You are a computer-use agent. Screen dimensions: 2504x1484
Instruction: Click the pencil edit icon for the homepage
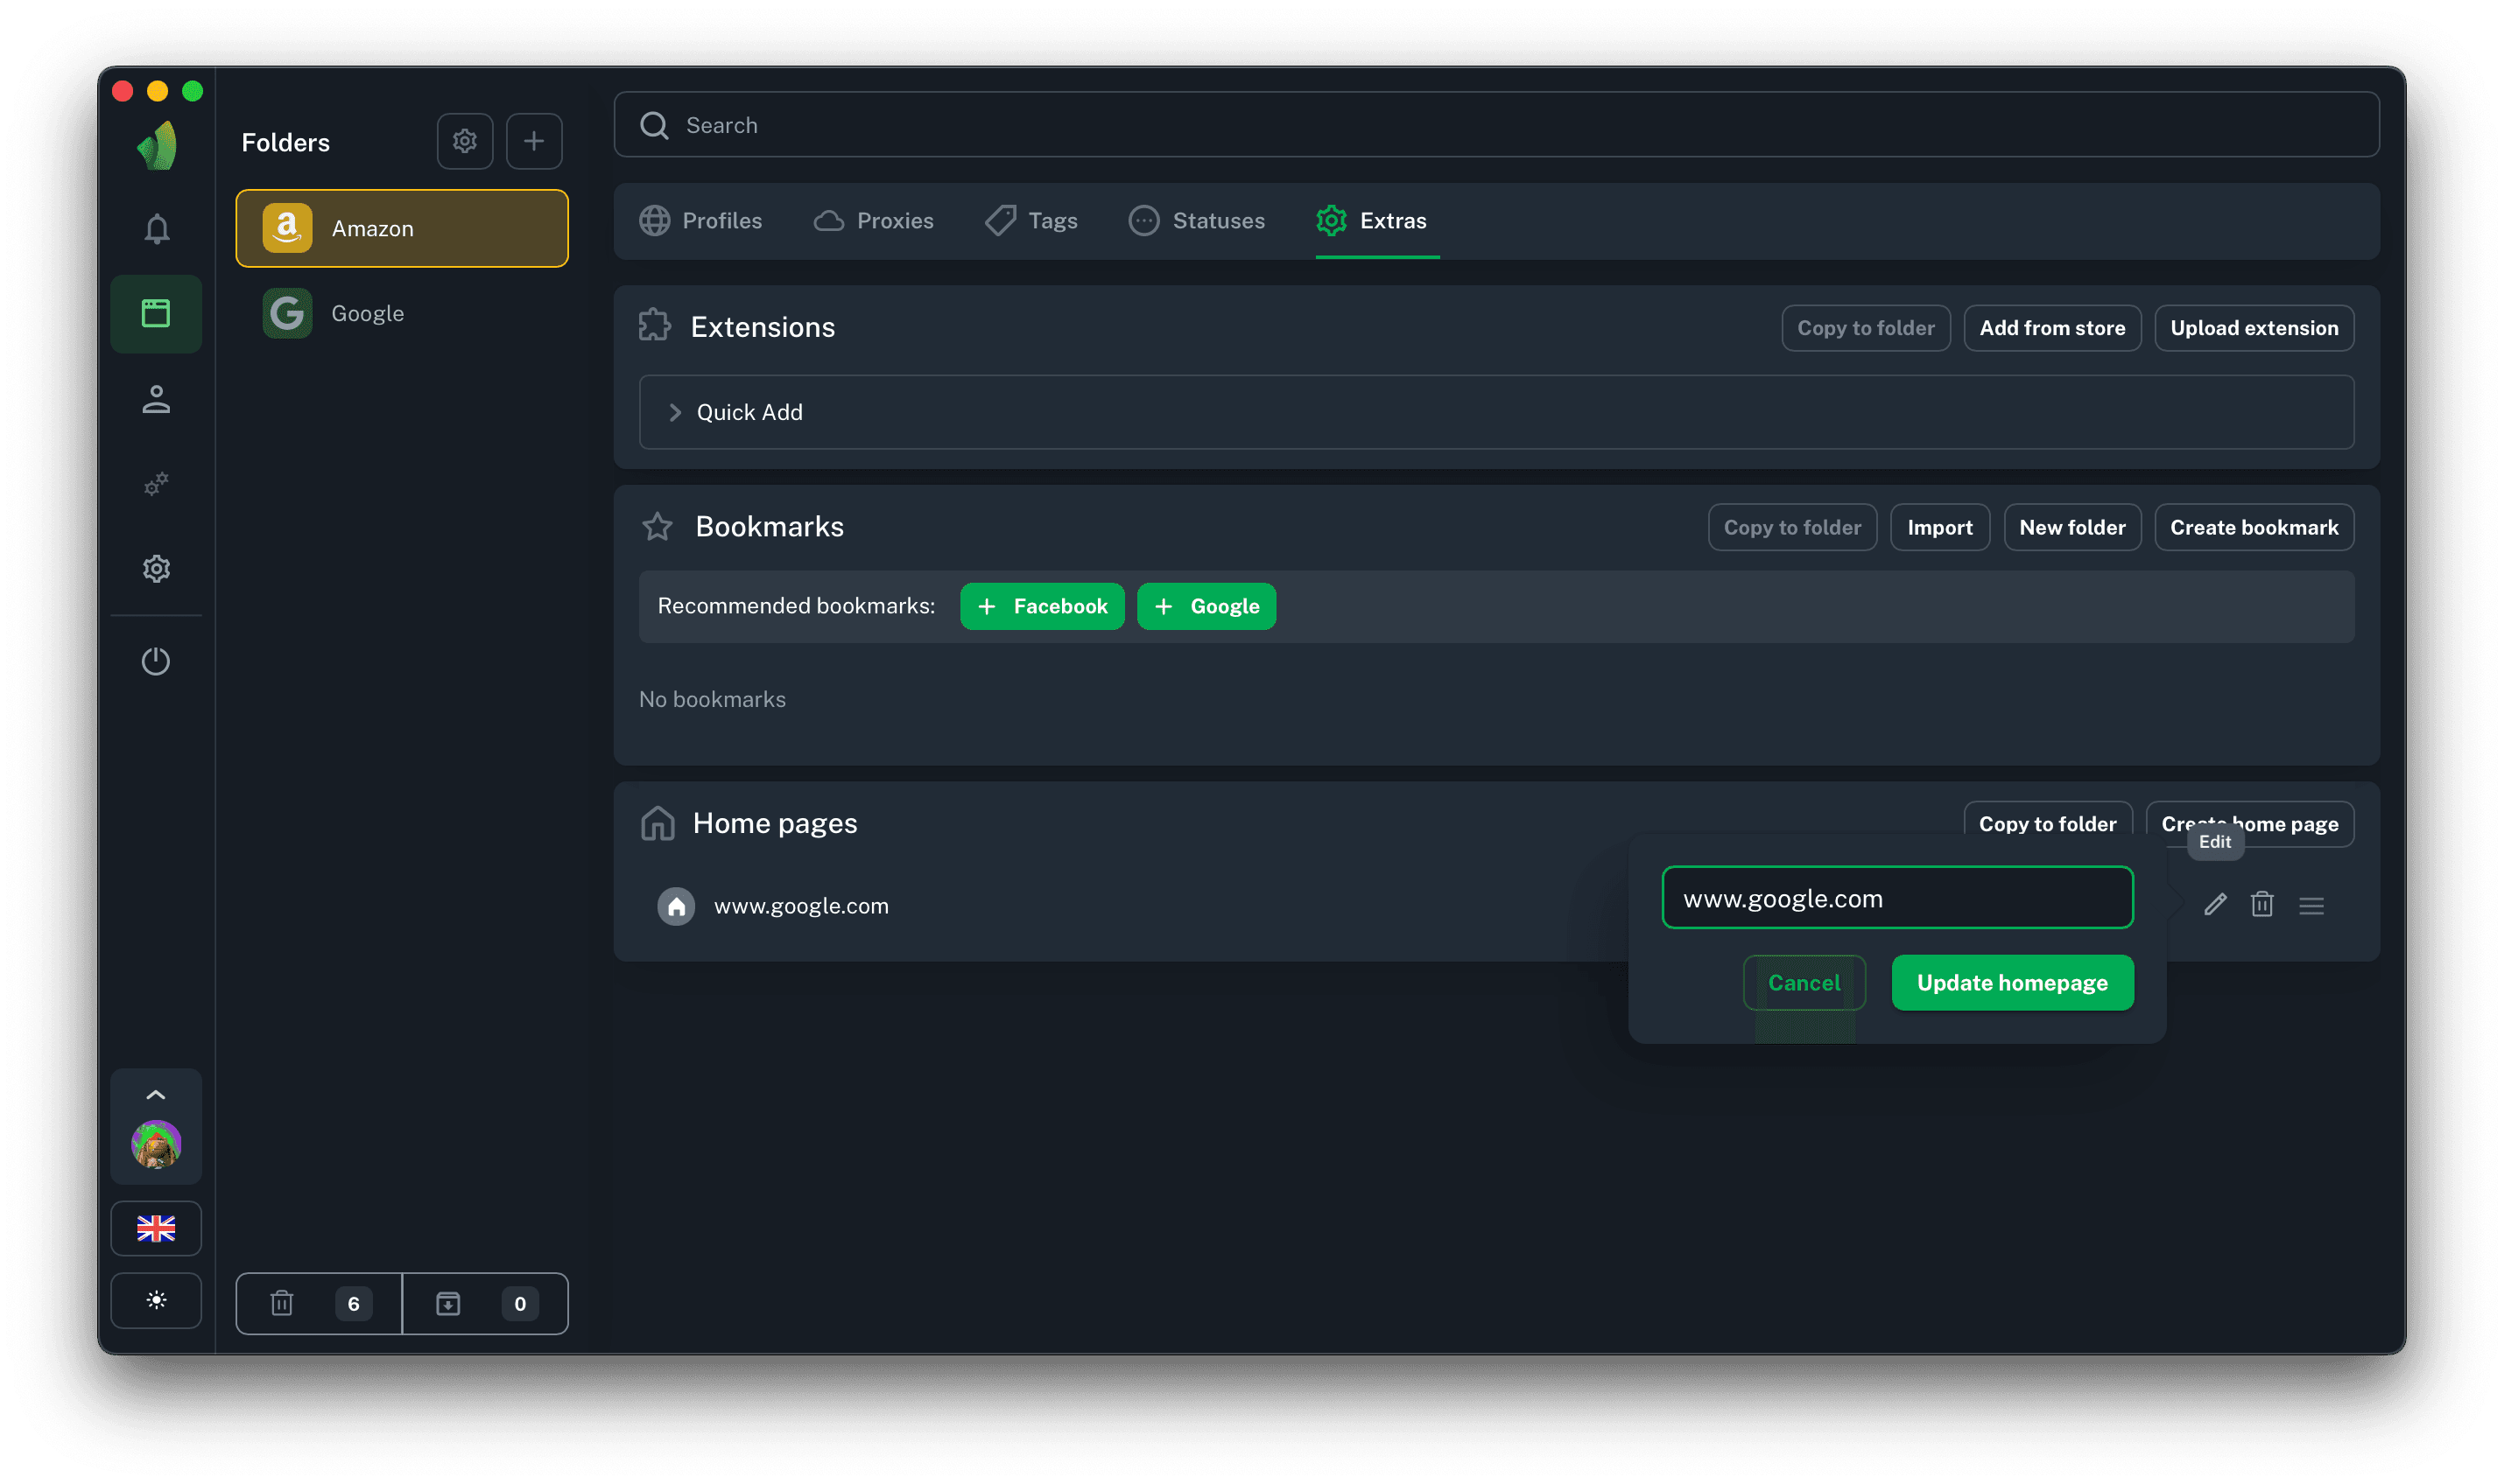2215,905
